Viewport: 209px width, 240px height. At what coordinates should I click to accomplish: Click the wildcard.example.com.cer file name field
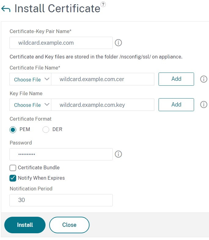[103, 79]
